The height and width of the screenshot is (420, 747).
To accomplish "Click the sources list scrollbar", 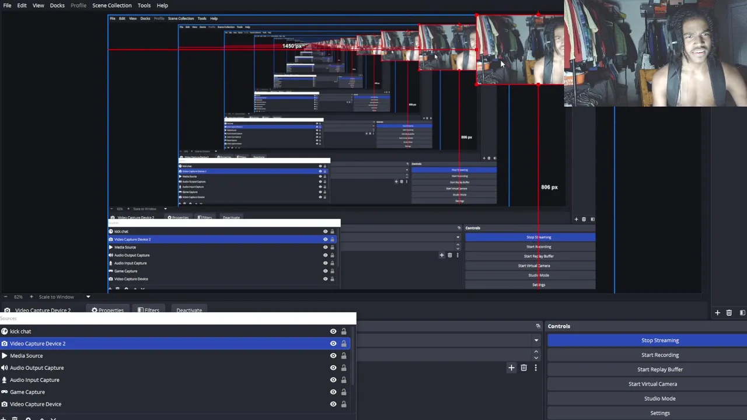I will [x=352, y=356].
